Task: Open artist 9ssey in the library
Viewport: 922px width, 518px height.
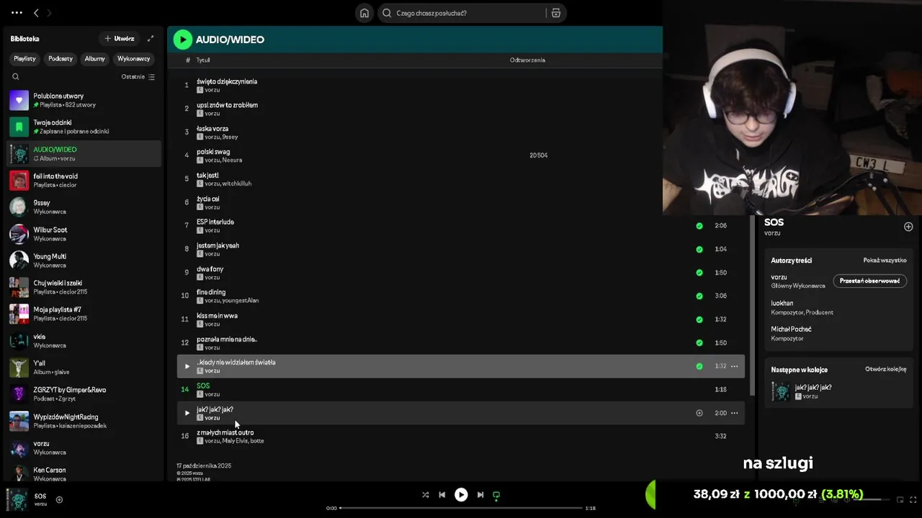Action: click(84, 207)
